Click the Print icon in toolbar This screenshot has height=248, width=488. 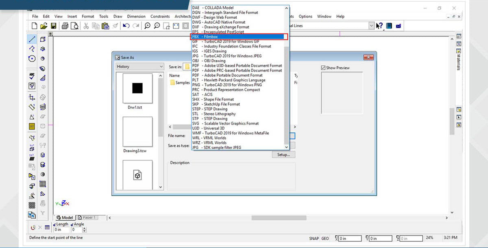coord(65,26)
